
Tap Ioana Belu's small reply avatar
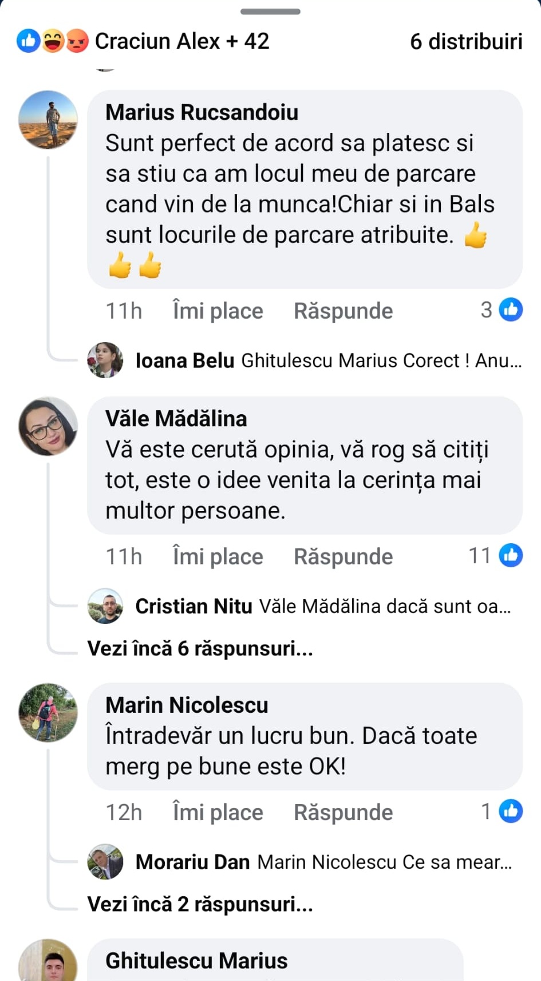(x=105, y=360)
